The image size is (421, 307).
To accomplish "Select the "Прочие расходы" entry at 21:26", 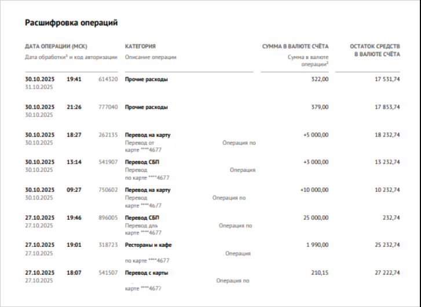I will pos(147,107).
